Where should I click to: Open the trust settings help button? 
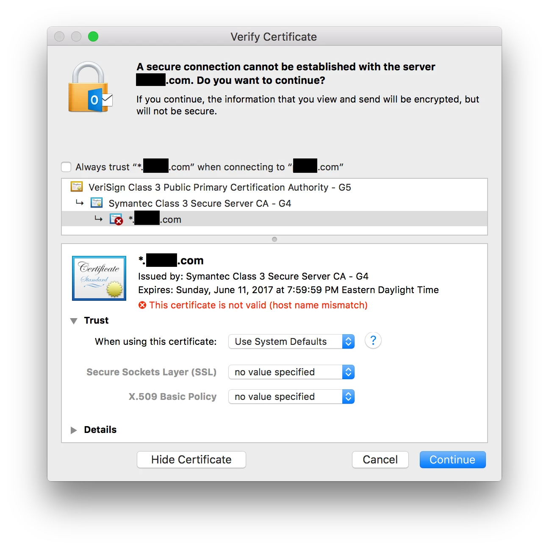click(373, 341)
